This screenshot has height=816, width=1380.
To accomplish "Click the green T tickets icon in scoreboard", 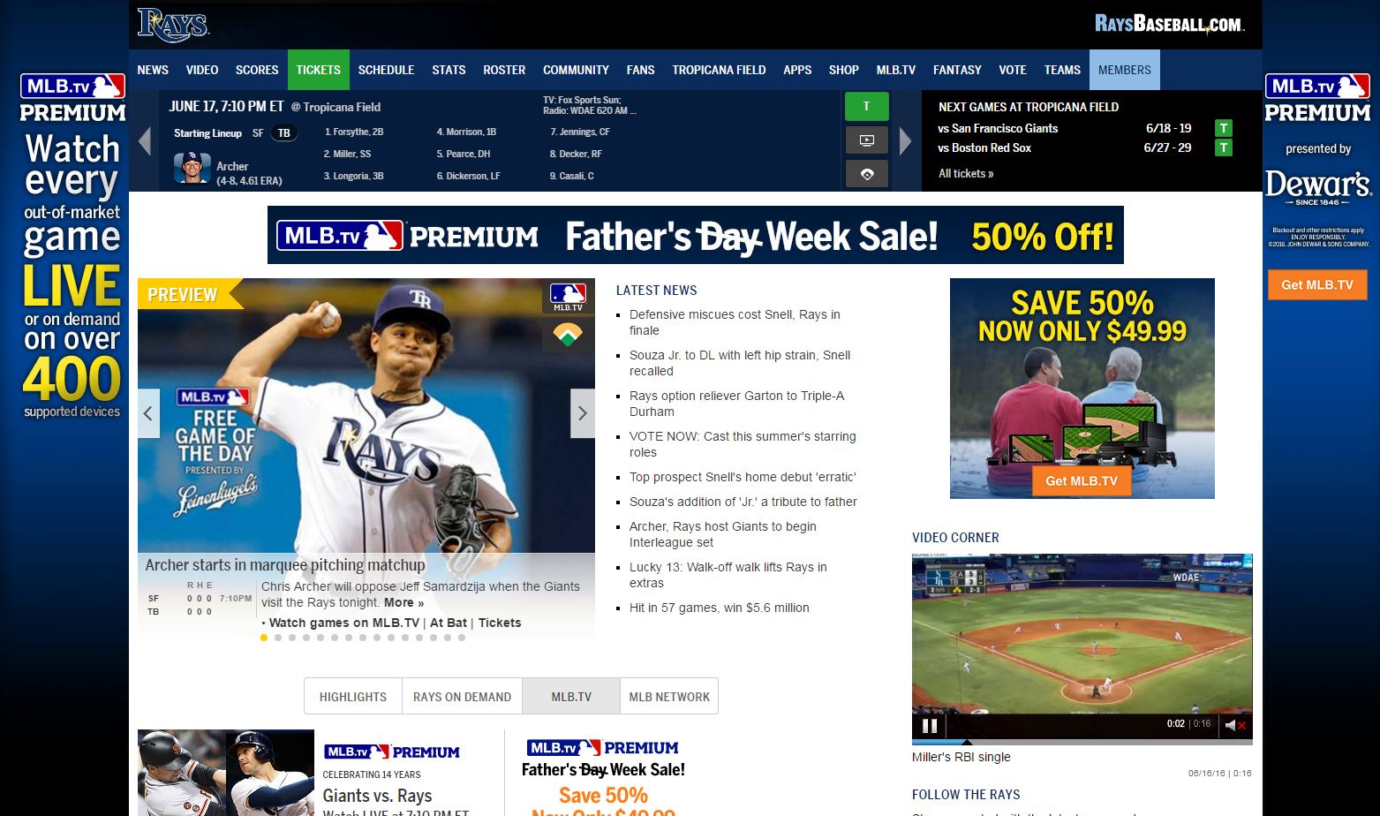I will tap(866, 106).
